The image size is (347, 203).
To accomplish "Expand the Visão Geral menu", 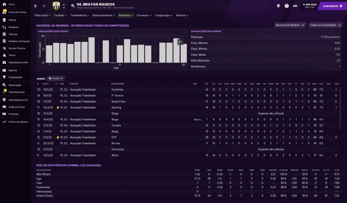I will [x=42, y=15].
